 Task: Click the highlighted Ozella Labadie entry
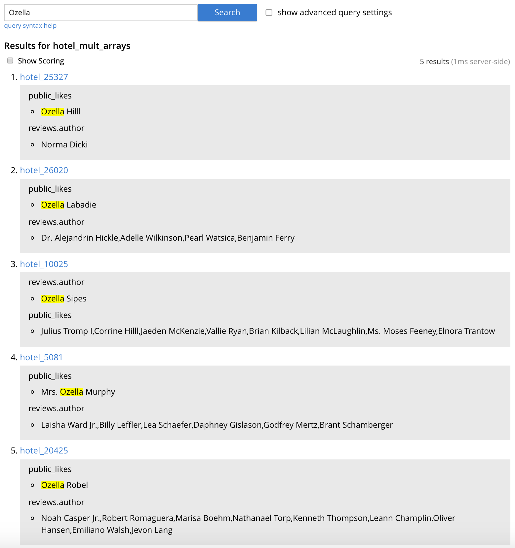(x=68, y=205)
